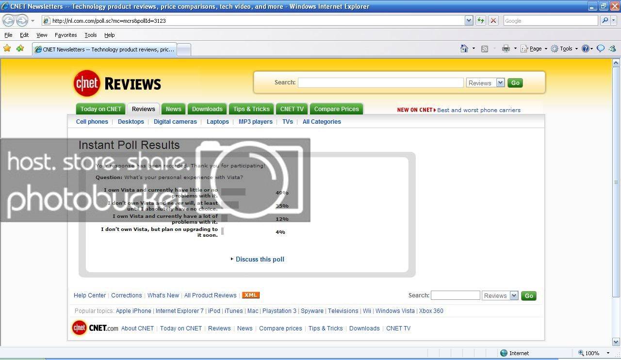
Task: Open the File menu
Action: click(x=8, y=35)
